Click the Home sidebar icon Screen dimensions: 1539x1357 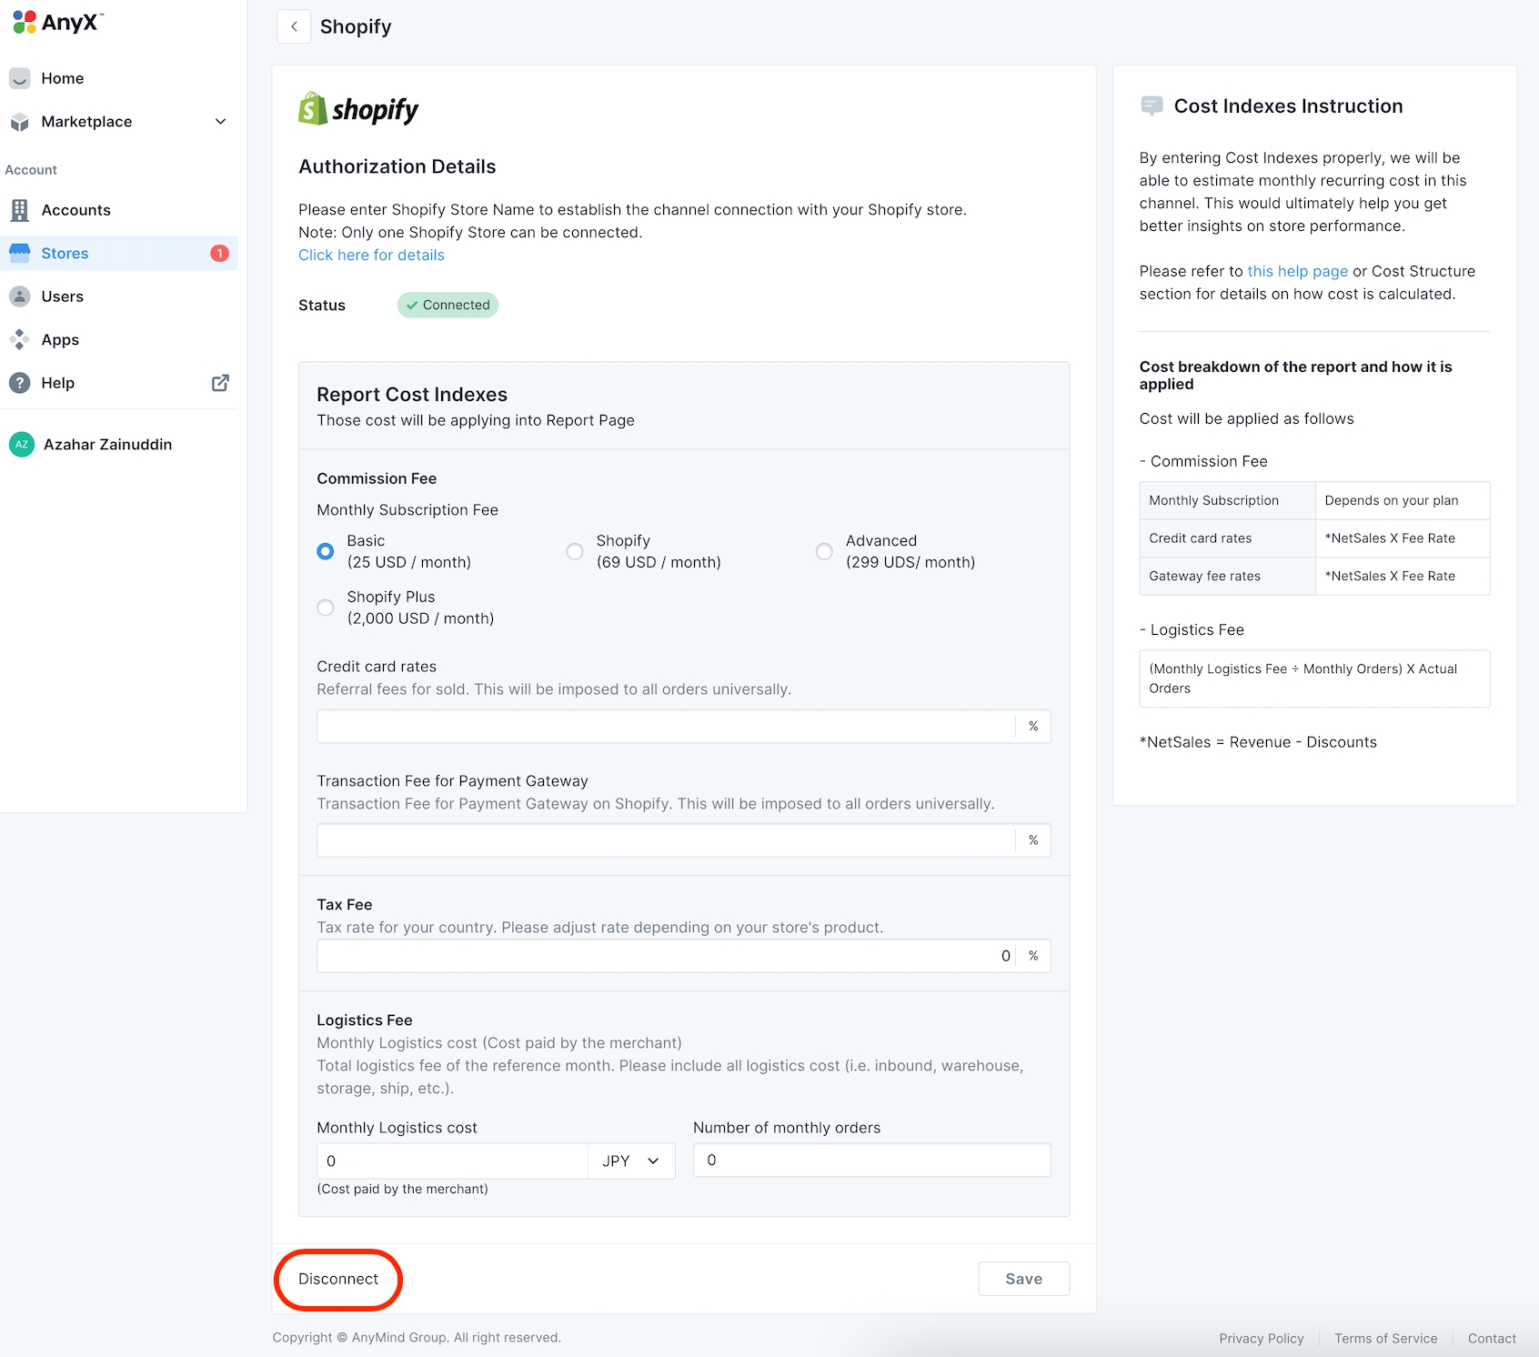coord(20,78)
